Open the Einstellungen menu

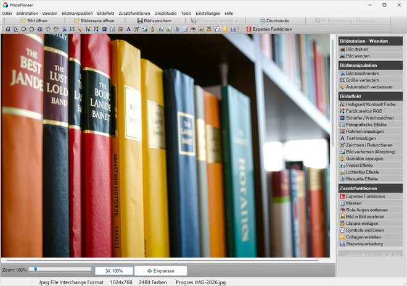(207, 13)
